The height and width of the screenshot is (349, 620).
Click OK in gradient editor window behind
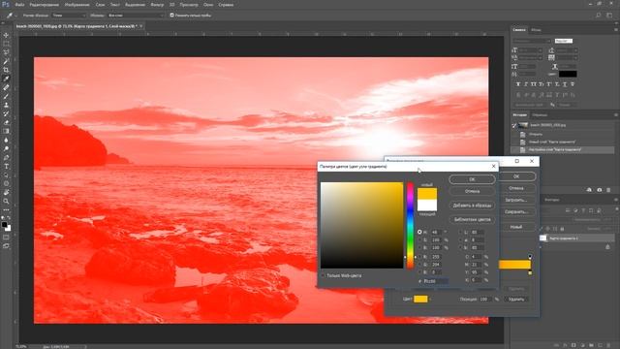[x=516, y=176]
